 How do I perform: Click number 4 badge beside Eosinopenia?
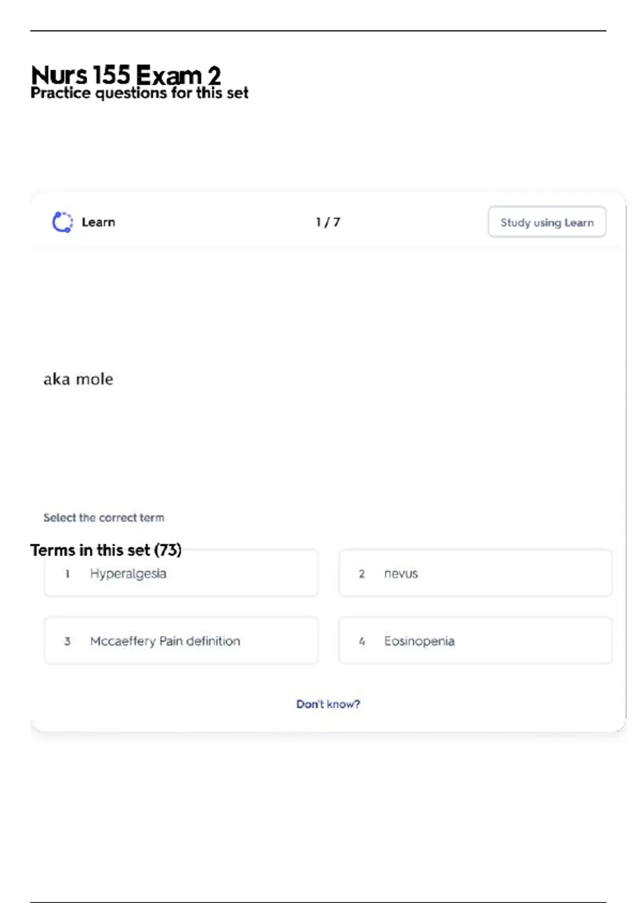[361, 641]
